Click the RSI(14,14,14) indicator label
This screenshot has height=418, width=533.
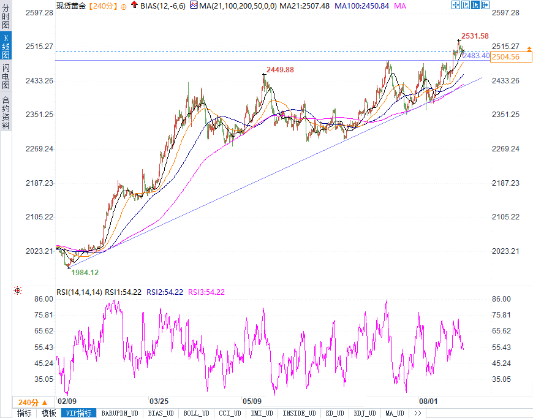(79, 292)
